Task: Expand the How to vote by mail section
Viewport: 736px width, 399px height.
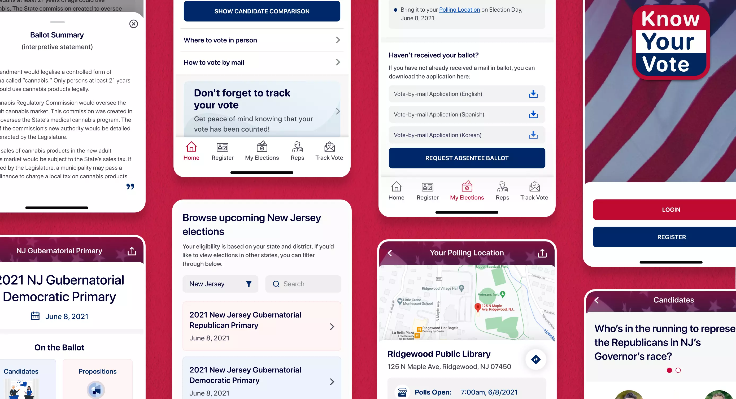Action: click(262, 62)
